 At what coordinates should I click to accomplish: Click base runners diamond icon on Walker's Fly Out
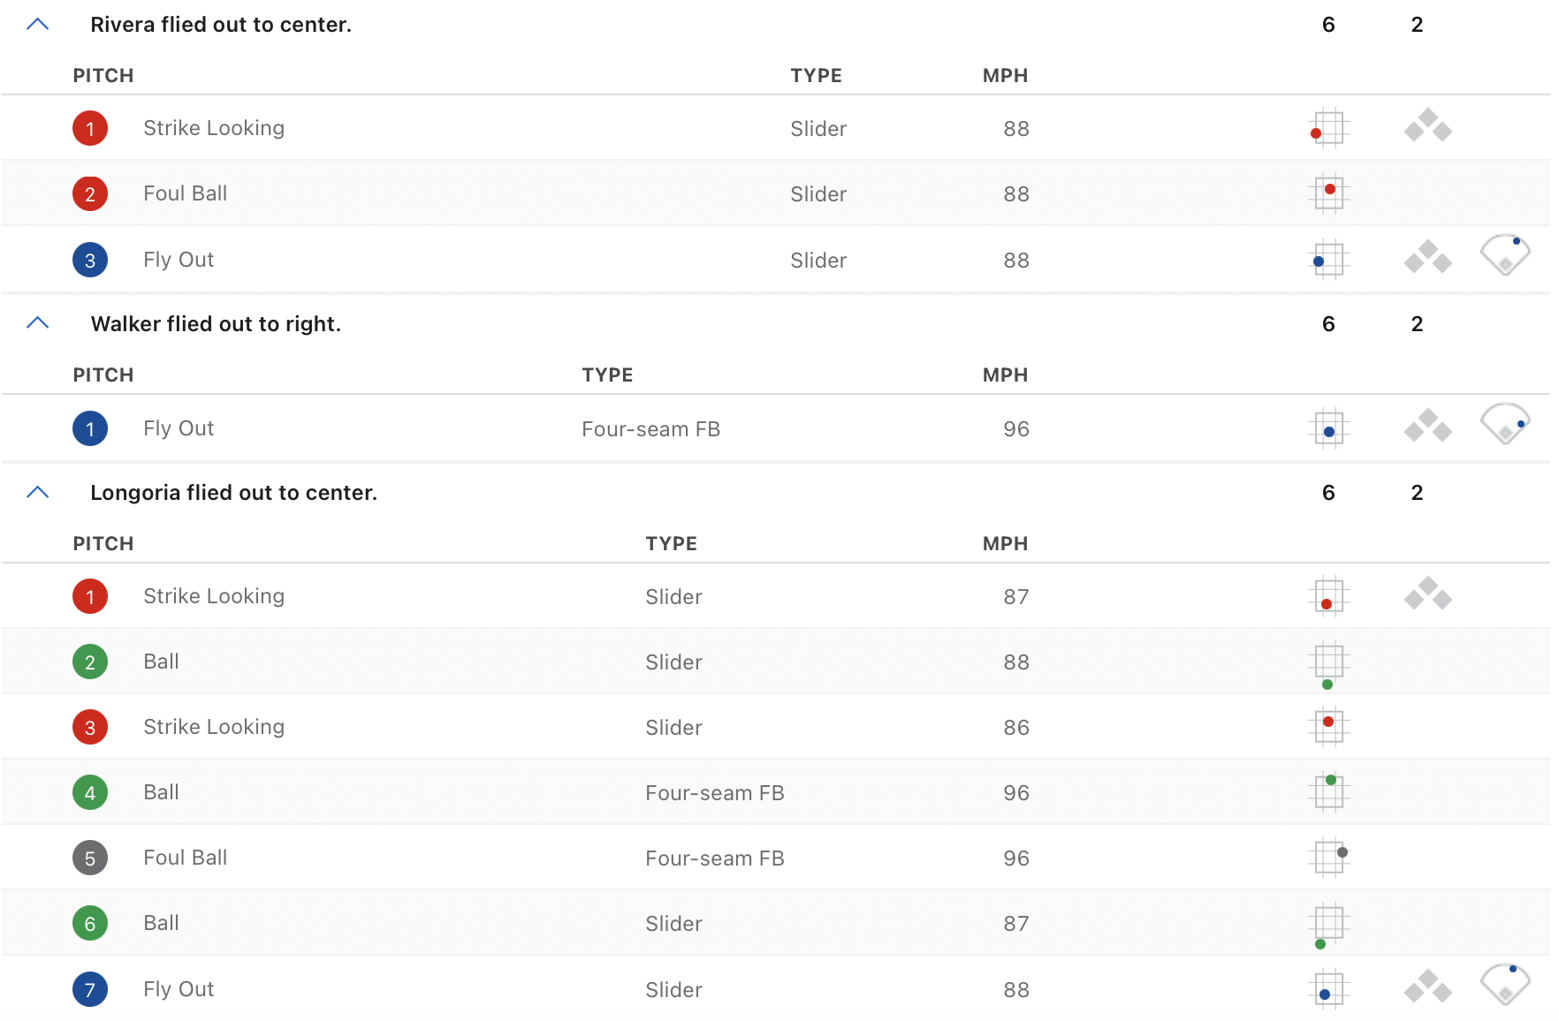[1427, 427]
